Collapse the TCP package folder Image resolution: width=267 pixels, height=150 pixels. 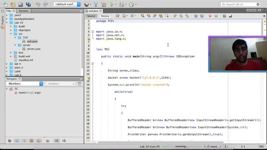pyautogui.click(x=15, y=37)
